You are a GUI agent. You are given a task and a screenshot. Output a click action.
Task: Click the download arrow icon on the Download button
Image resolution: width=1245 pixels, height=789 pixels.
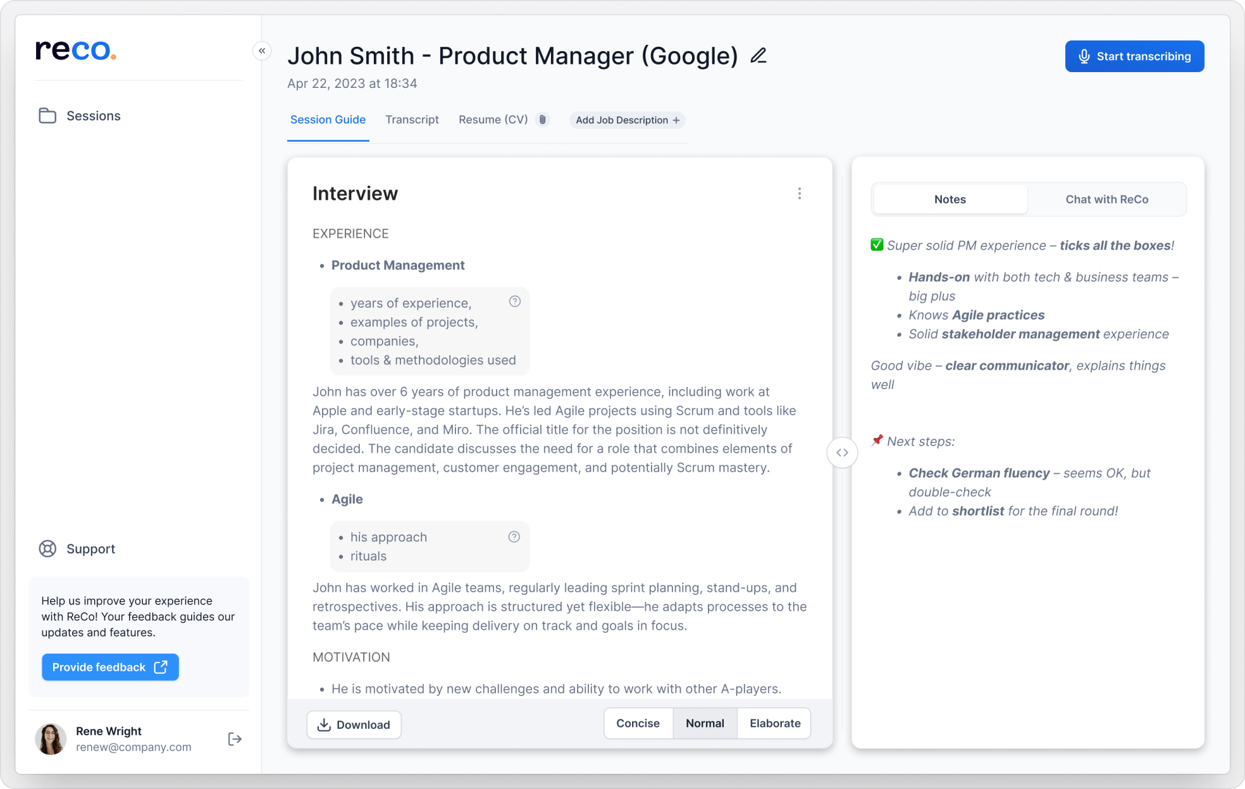click(x=325, y=725)
